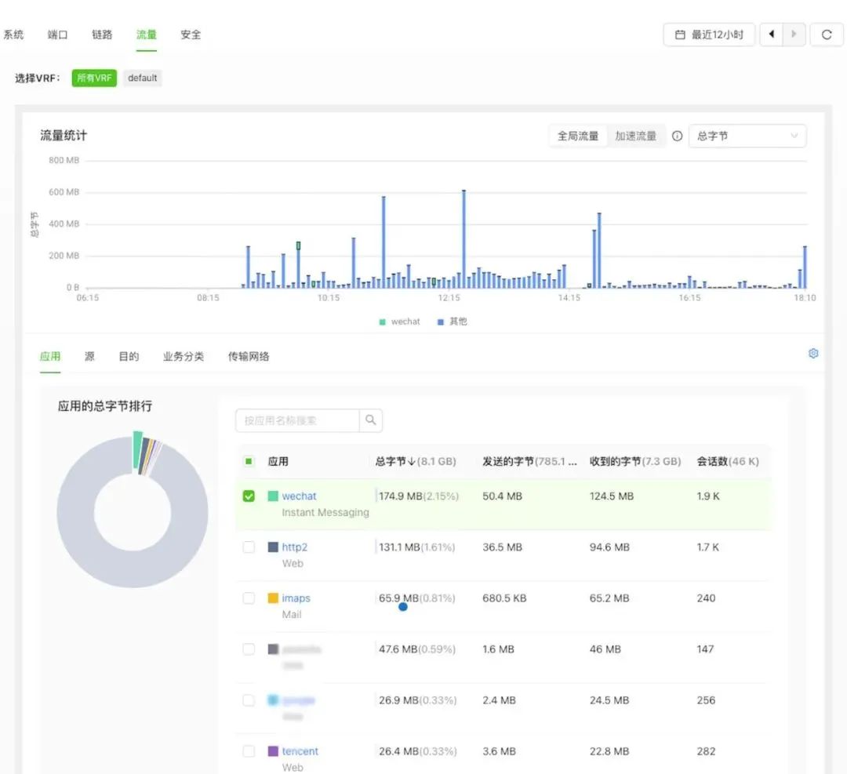Open the table settings gear icon

(x=813, y=354)
